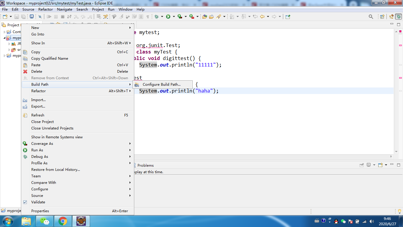This screenshot has height=227, width=403.
Task: Expand the Debug As submenu
Action: 78,157
